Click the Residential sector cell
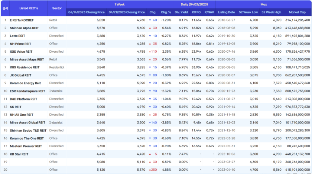The image size is (312, 174). click(x=57, y=67)
